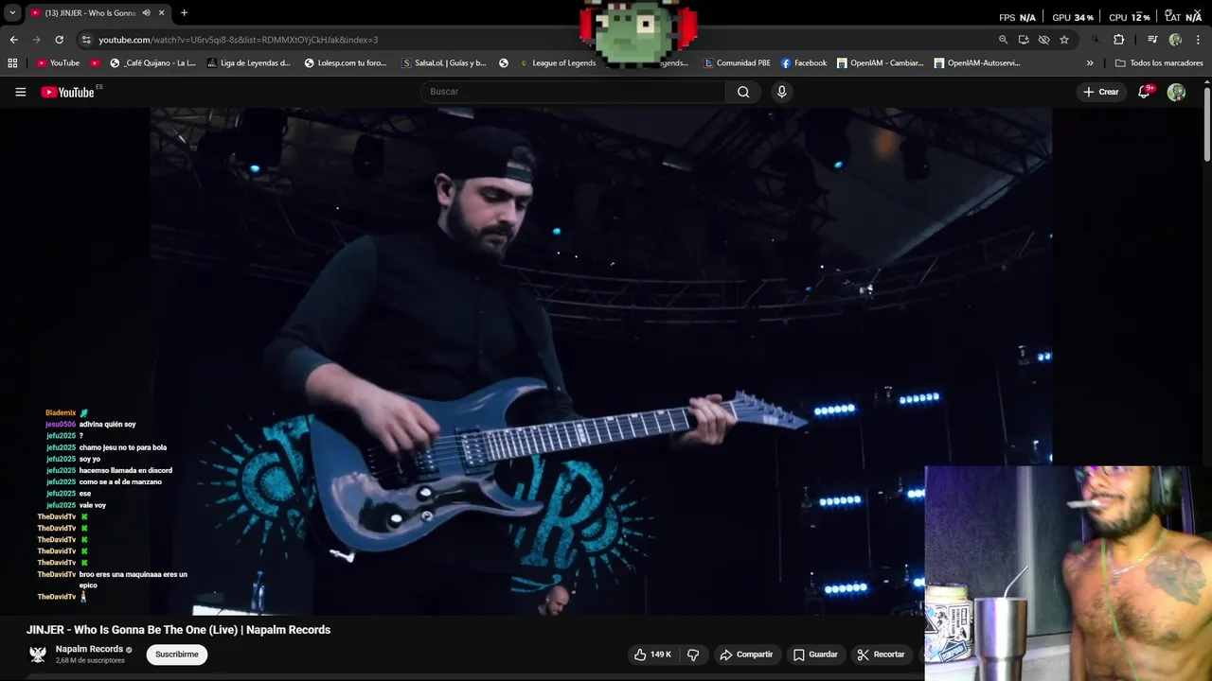The width and height of the screenshot is (1212, 681).
Task: Open the Facebook bookmark
Action: coord(804,63)
